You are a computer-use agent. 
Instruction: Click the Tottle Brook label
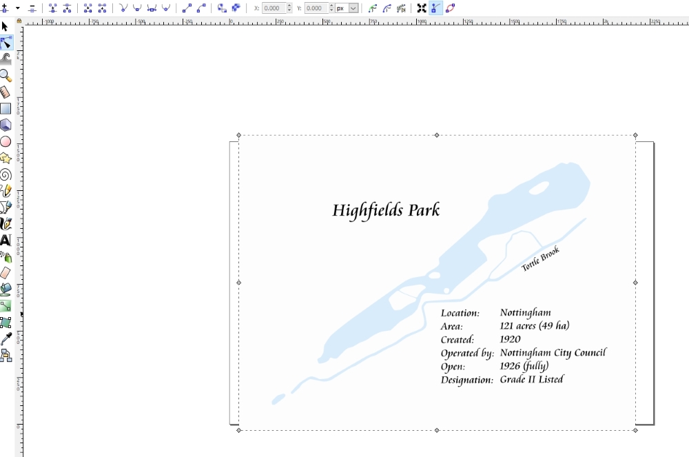tap(540, 258)
